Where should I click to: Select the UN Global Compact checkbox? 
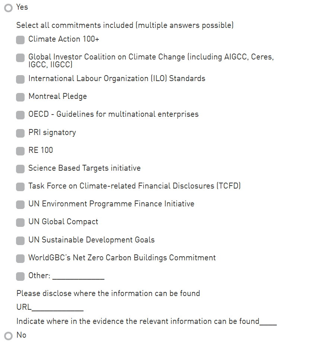20,222
